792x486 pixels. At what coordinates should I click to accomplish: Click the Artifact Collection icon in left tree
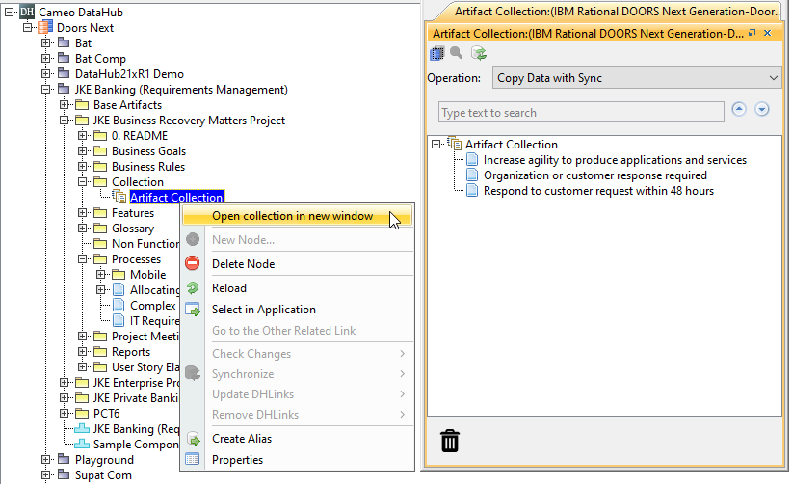(119, 197)
